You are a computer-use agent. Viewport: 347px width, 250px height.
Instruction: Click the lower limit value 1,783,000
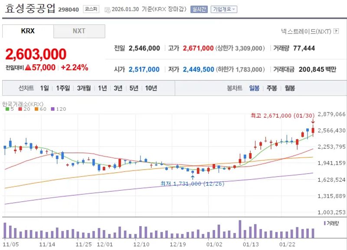click(x=249, y=69)
